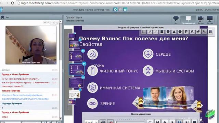Viewport: 219px width, 123px height.
Task: Open Загрузить/Проиграть PowerPoint презентацию bar
Action: pos(141,27)
